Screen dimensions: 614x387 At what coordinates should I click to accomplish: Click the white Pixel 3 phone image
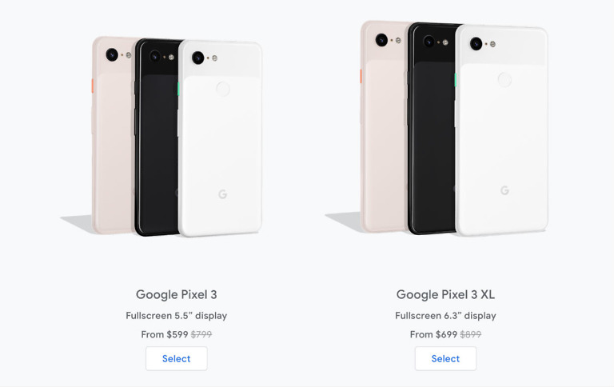pos(221,138)
